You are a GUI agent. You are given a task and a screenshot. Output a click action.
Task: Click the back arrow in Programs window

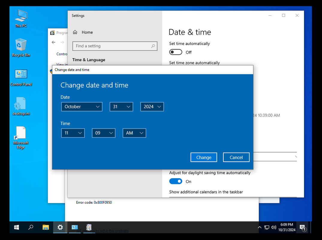(54, 42)
